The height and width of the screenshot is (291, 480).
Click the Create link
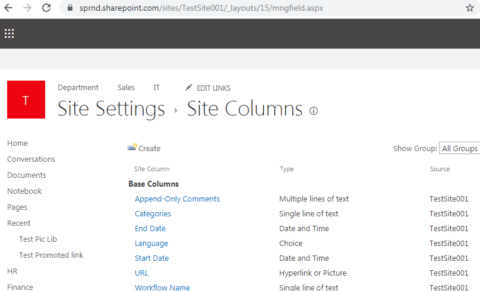point(149,148)
